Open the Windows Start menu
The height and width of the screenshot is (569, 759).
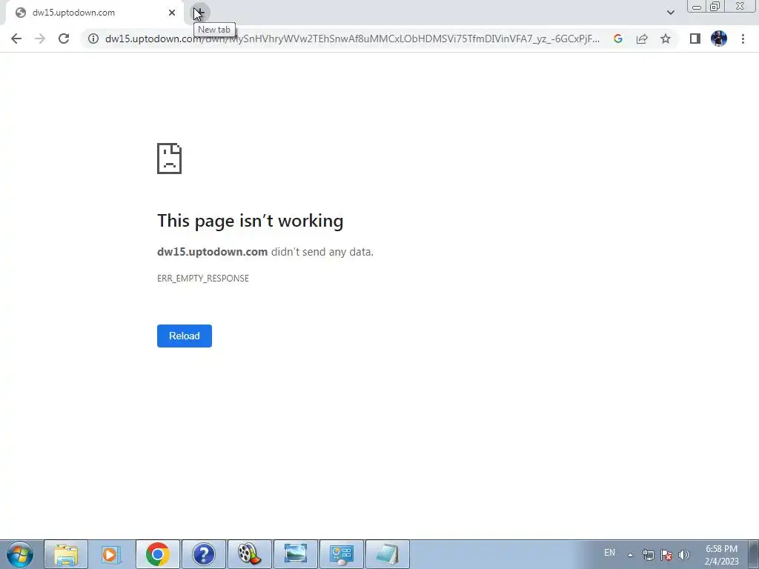pyautogui.click(x=20, y=554)
